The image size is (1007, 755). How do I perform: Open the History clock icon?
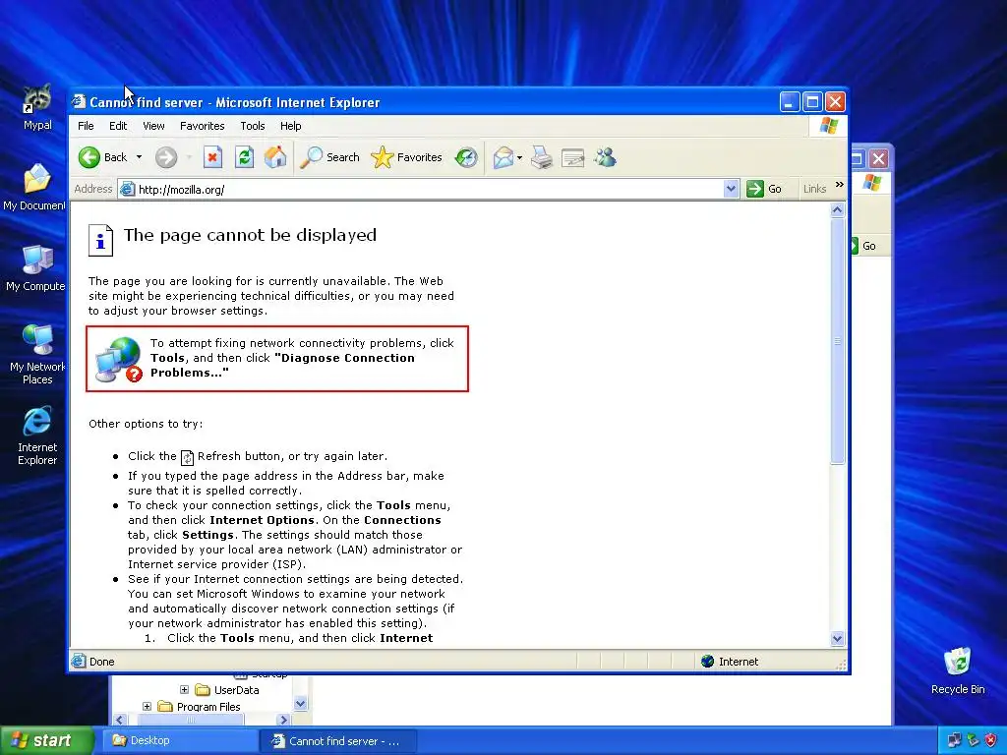click(x=466, y=157)
